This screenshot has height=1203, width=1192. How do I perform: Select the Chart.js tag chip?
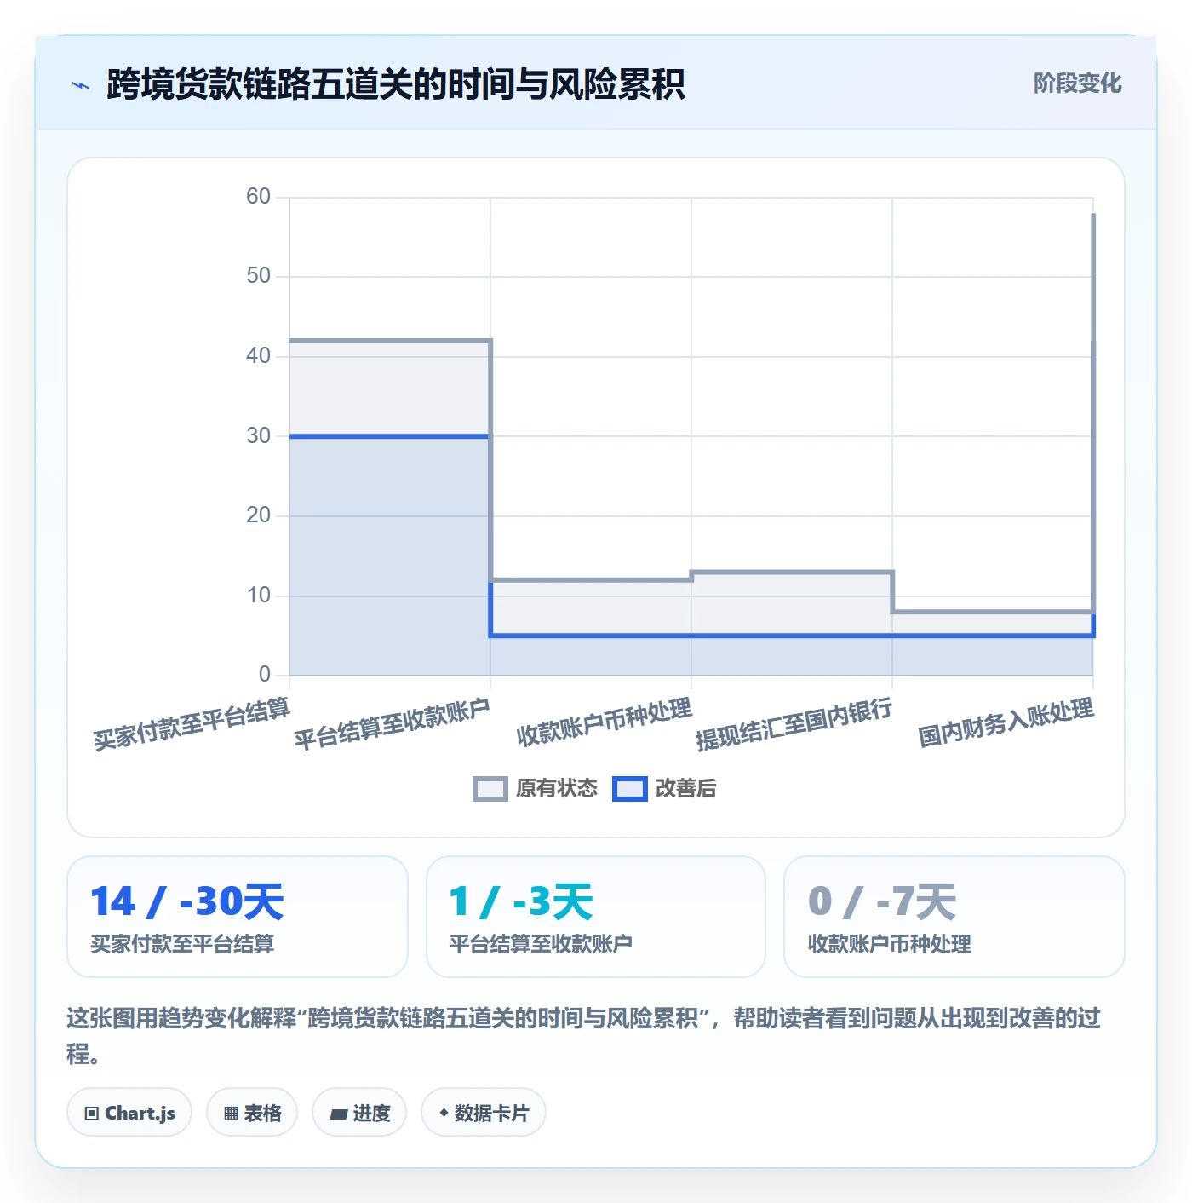129,1113
